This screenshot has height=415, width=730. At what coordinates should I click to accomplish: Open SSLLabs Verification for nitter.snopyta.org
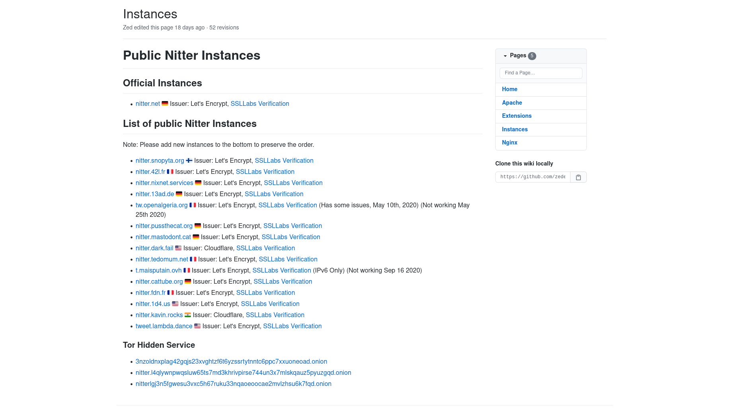point(284,160)
